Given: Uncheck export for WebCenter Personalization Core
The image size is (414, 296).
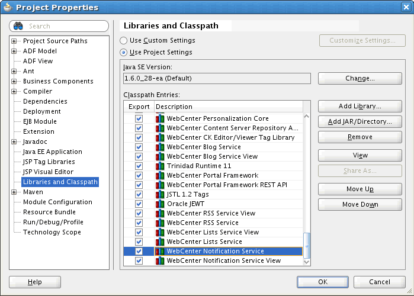Looking at the screenshot, I should [139, 118].
